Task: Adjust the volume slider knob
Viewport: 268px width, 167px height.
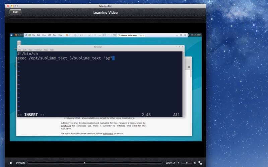Action: click(187, 163)
